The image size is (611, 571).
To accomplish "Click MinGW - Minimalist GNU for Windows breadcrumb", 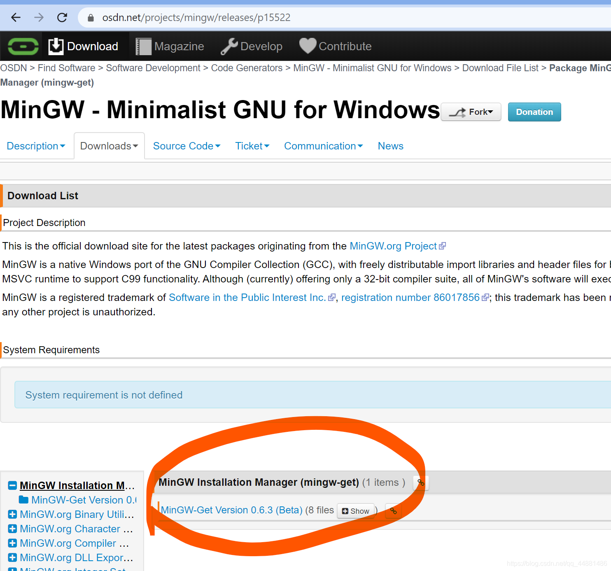I will coord(372,68).
